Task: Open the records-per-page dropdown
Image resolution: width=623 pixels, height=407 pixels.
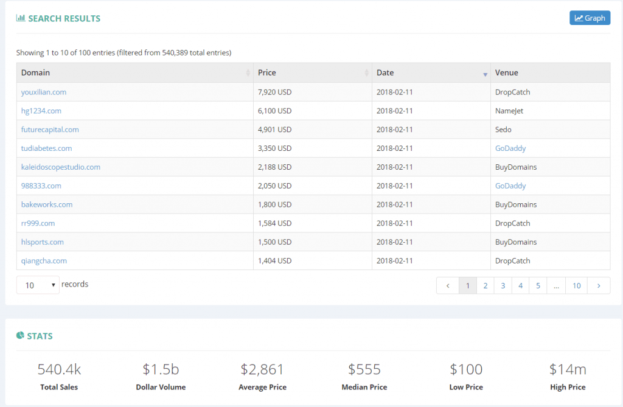Action: click(x=38, y=285)
